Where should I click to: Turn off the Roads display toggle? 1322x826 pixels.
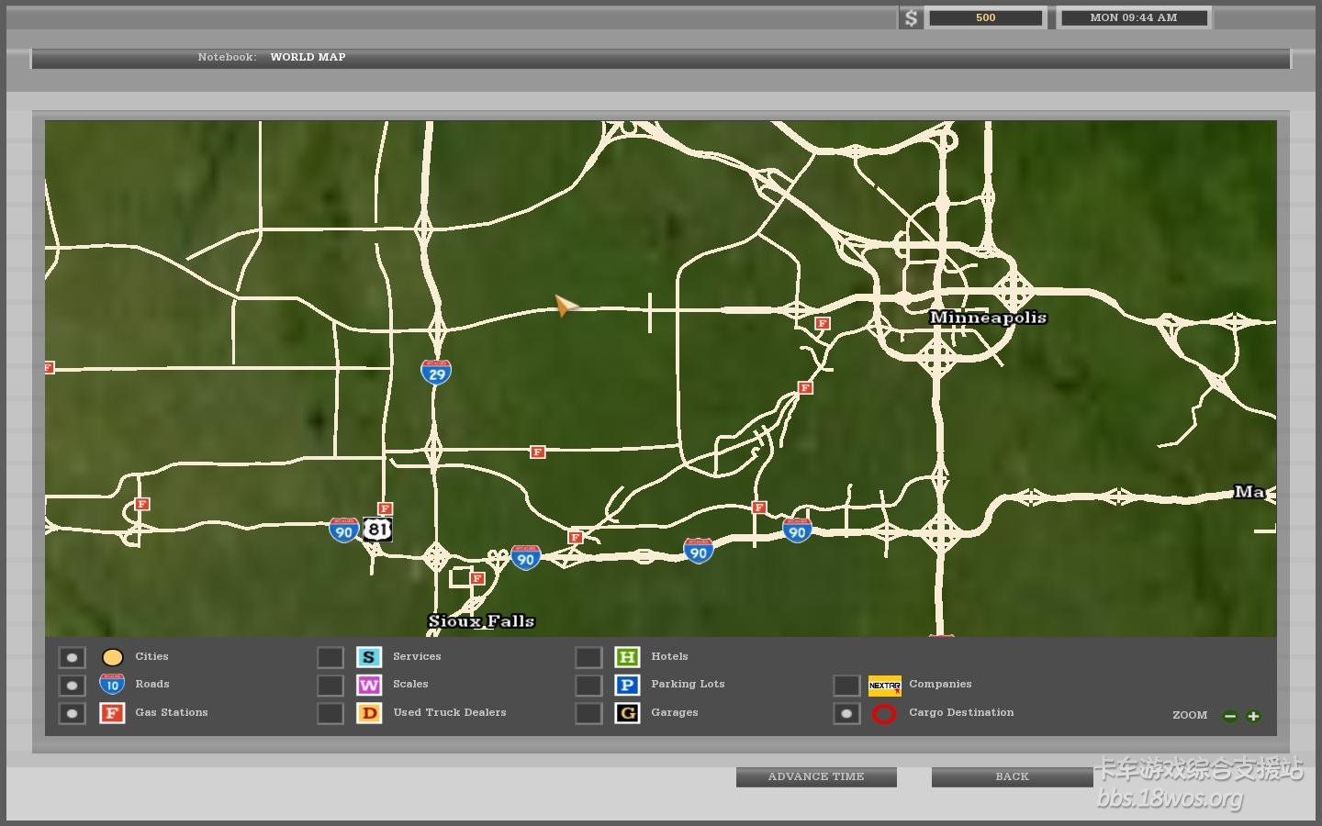tap(72, 686)
